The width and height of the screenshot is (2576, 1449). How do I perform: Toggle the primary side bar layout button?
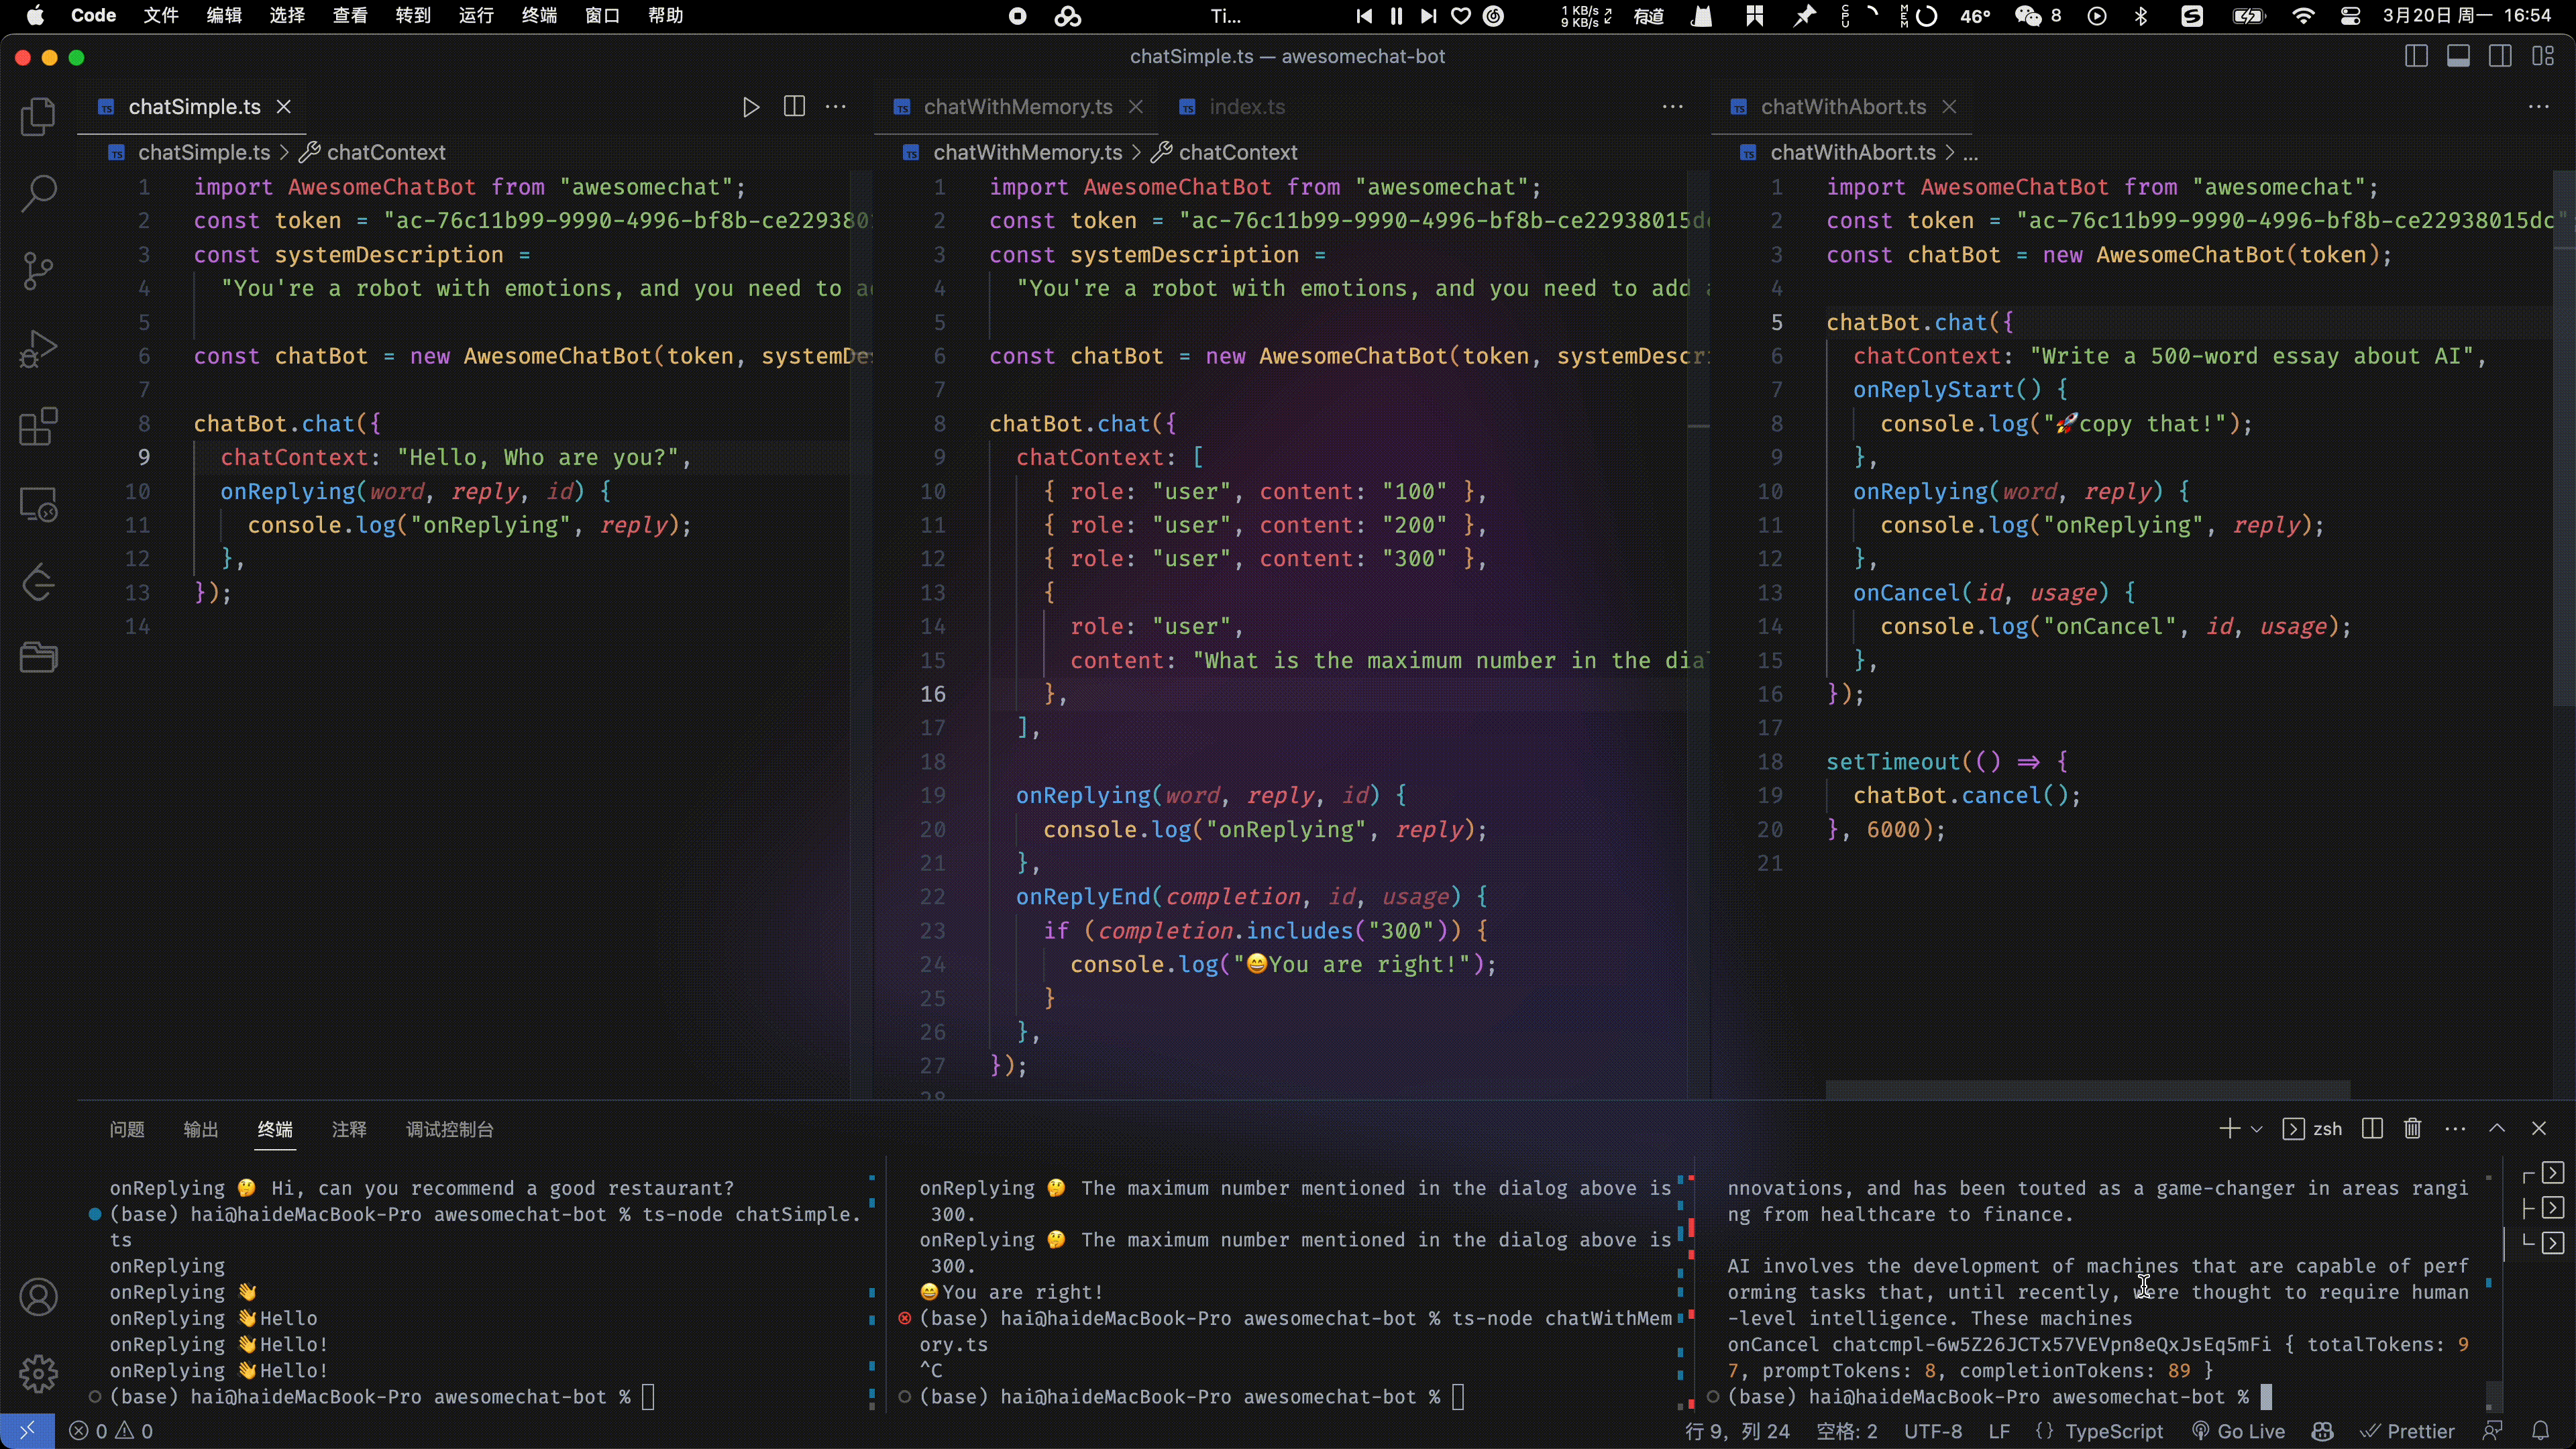tap(2415, 57)
